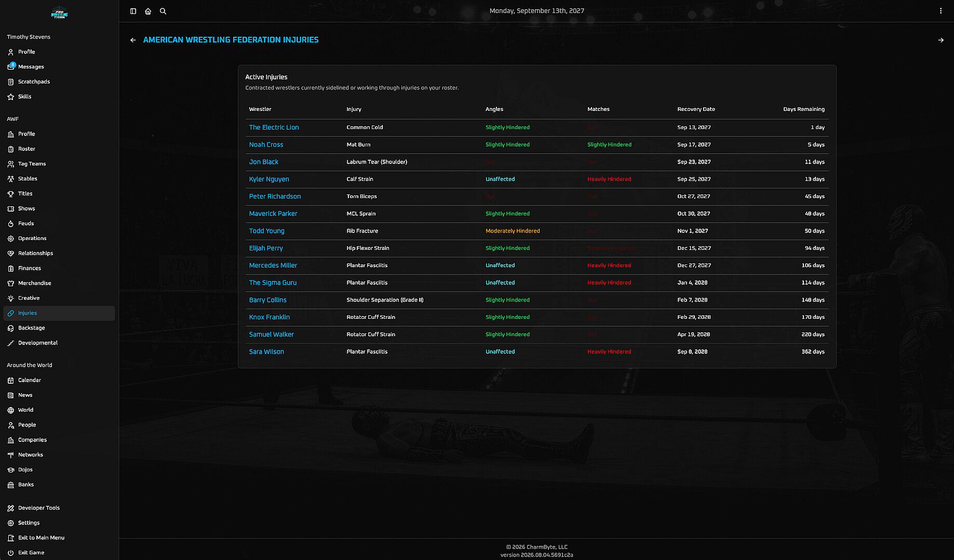This screenshot has height=560, width=954.
Task: Open the Networks antenna icon
Action: tap(11, 455)
